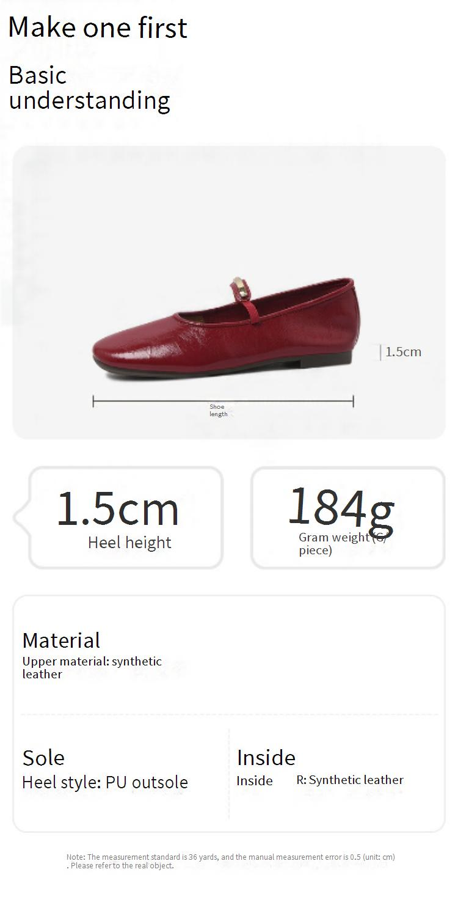Click "Upper material: synthetic leather" text
Screen dimensions: 458x905
click(x=92, y=667)
